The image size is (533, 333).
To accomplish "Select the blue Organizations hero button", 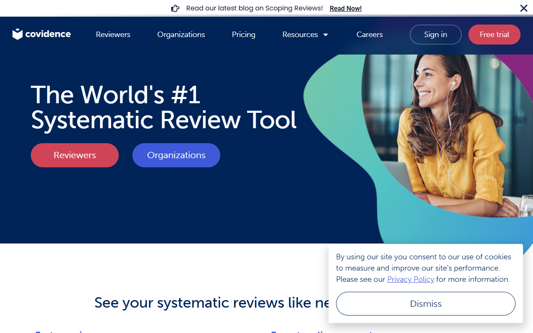I will point(176,155).
